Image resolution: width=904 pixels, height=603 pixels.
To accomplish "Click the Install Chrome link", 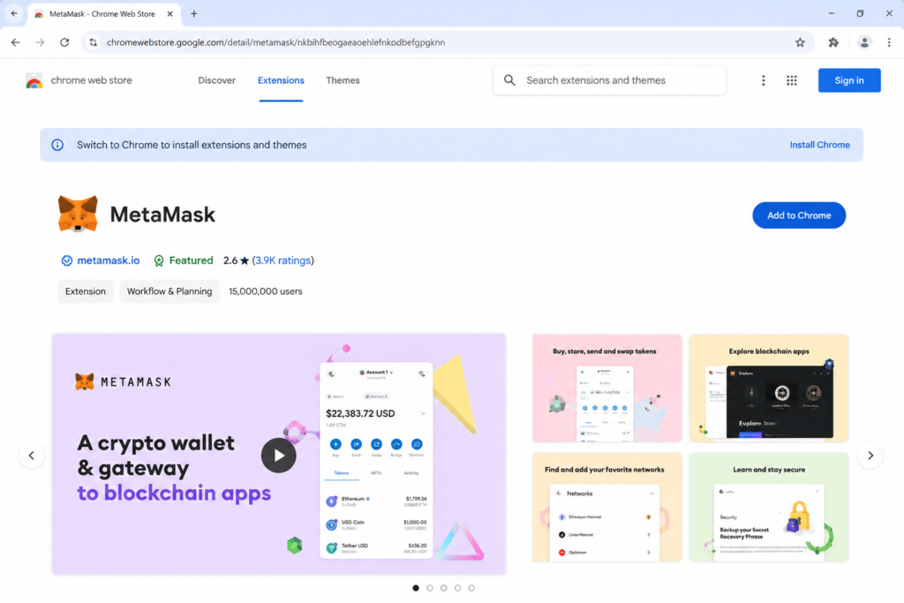I will pyautogui.click(x=819, y=145).
